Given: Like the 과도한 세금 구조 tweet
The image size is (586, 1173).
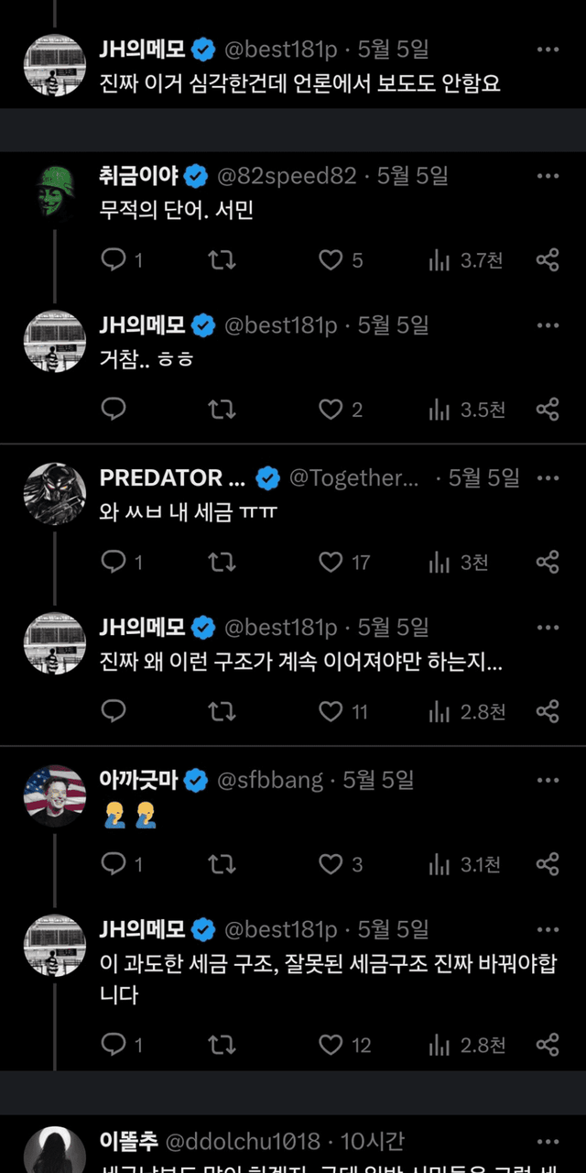Looking at the screenshot, I should (331, 1044).
